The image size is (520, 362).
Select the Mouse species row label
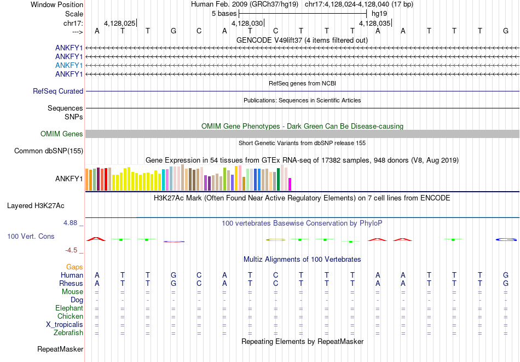[73, 292]
